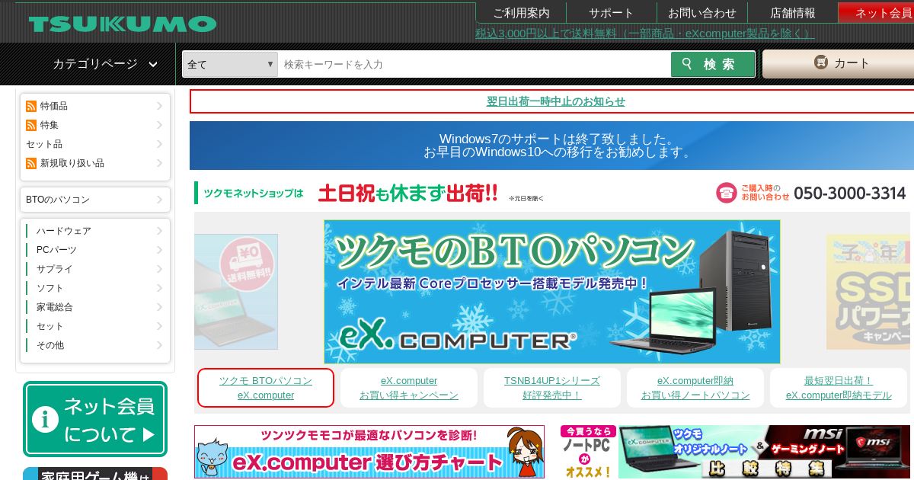Click the 検索 search button
Screen dimensions: 914x480
713,64
